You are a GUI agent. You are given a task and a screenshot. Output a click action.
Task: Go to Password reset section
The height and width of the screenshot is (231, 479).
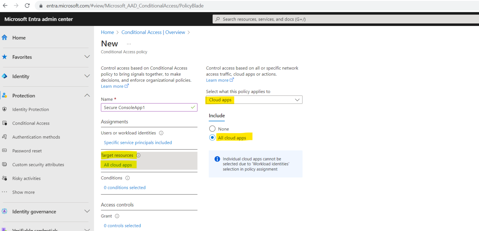point(27,150)
